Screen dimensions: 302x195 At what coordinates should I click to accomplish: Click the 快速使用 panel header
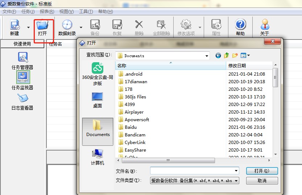(22, 44)
